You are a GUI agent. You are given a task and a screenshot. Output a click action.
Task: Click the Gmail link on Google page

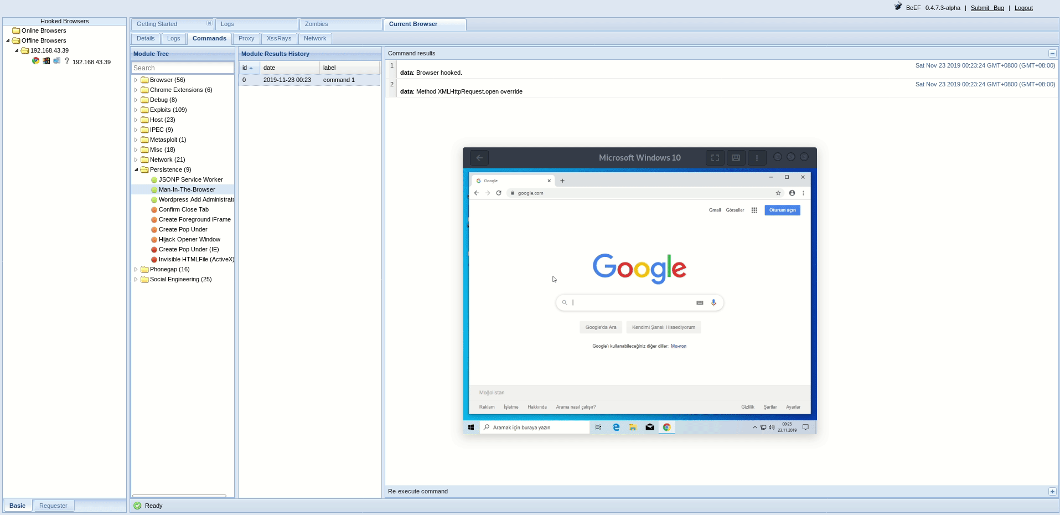[x=715, y=210]
